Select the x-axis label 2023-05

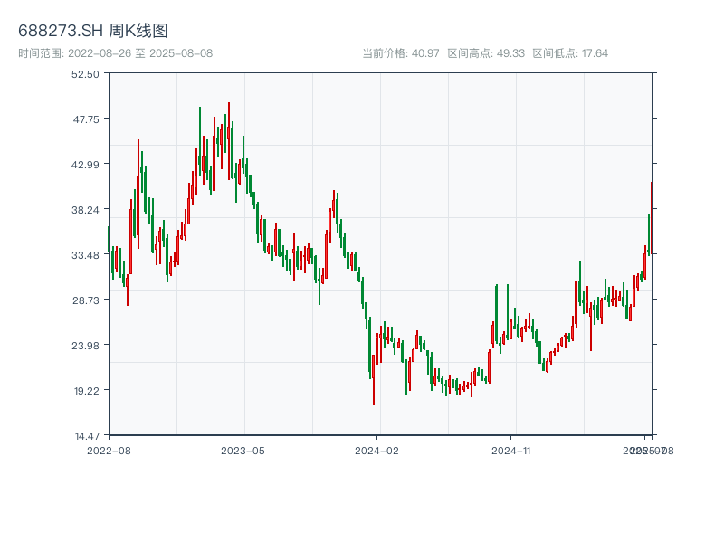(x=243, y=451)
